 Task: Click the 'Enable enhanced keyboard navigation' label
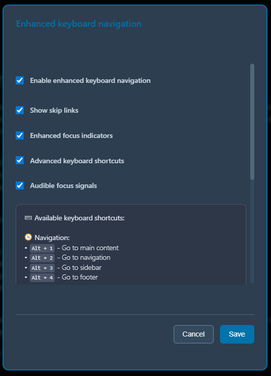pyautogui.click(x=91, y=80)
